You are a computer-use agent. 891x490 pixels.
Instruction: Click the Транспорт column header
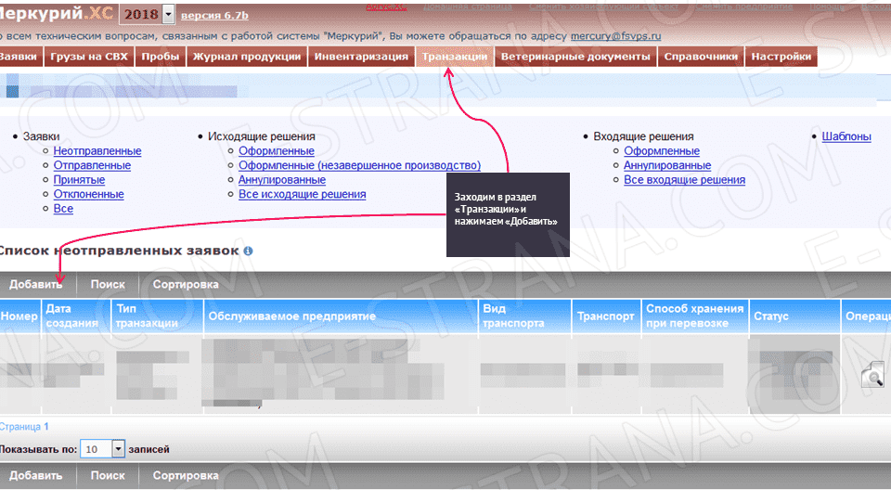[x=606, y=316]
